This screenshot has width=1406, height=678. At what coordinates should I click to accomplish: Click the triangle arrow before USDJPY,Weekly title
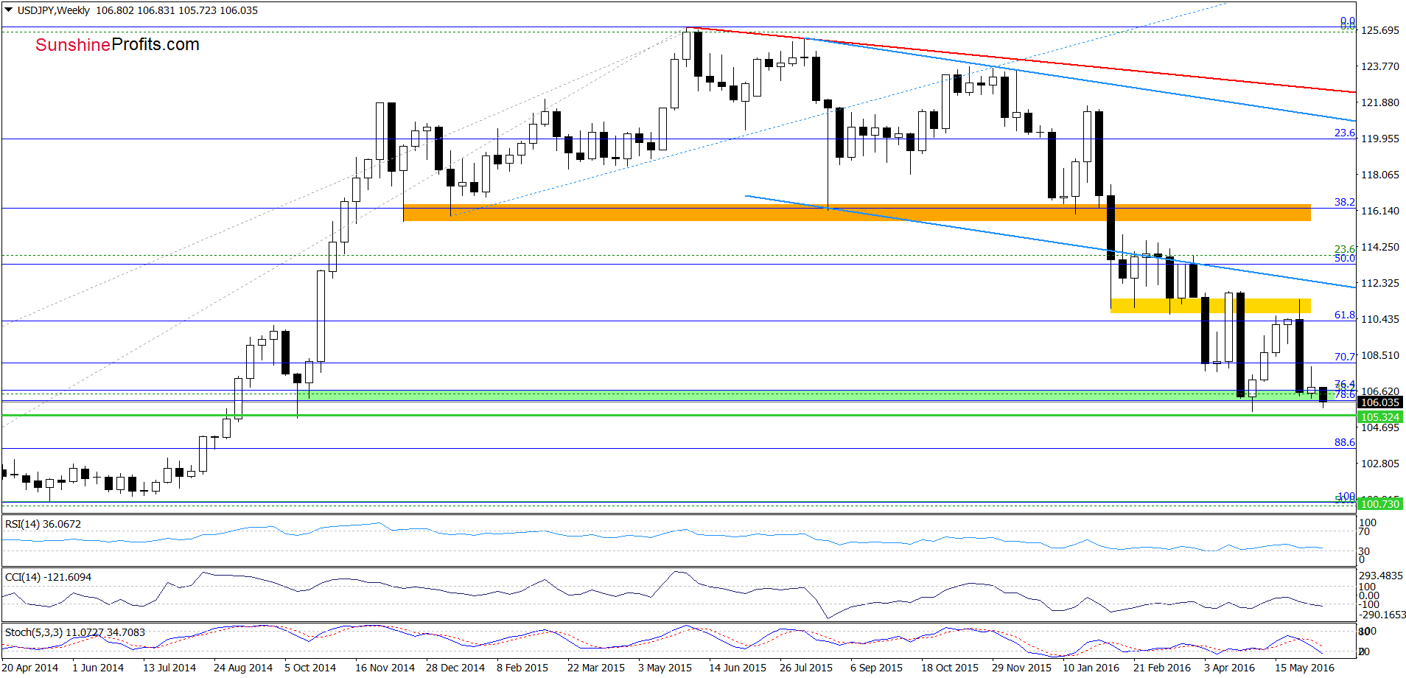click(9, 10)
